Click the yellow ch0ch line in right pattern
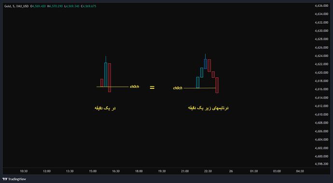This screenshot has width=333, height=183. tap(200, 88)
